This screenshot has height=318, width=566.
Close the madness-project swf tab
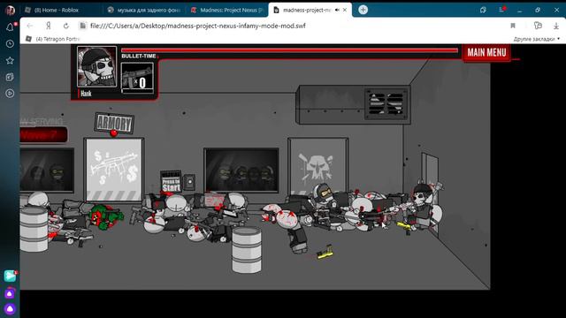[x=345, y=10]
